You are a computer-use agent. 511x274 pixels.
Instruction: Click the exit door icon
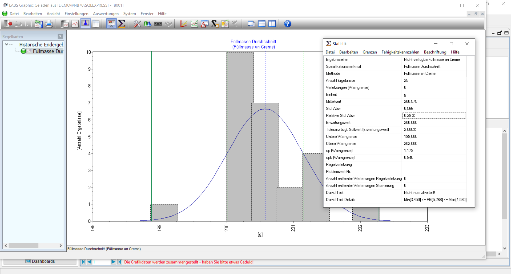[x=7, y=24]
